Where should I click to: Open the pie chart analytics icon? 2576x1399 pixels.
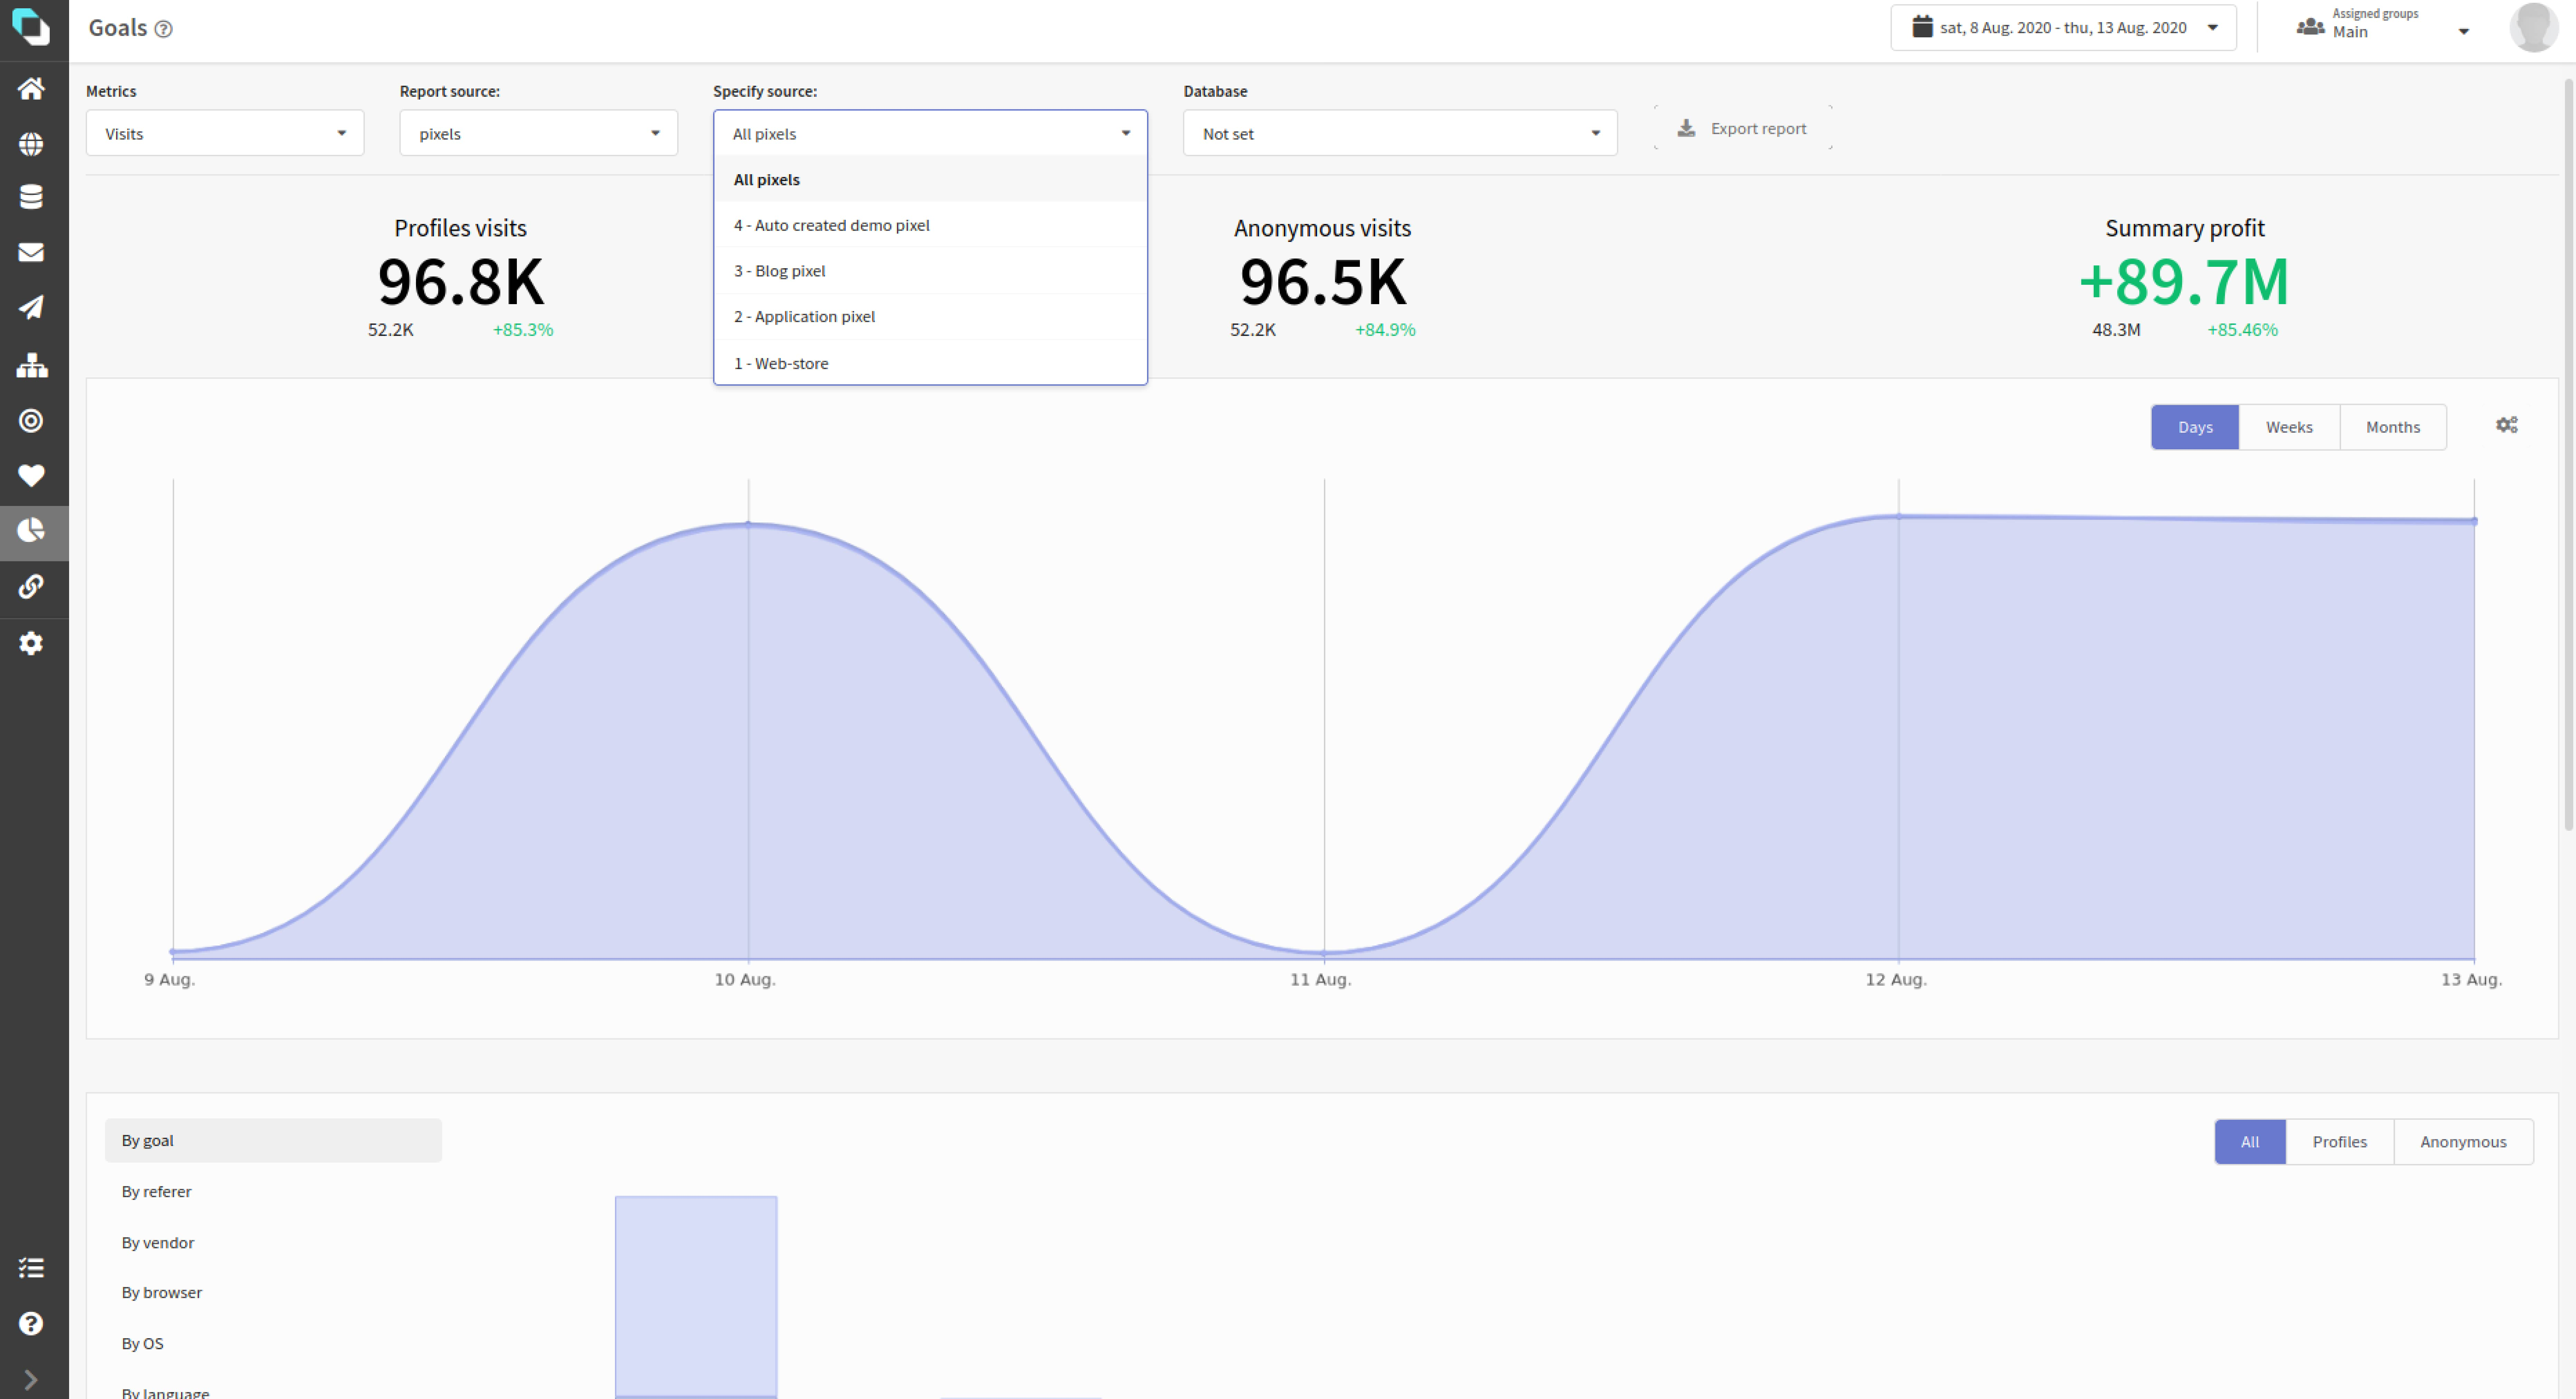point(31,530)
